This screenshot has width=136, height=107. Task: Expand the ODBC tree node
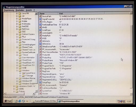point(14,89)
